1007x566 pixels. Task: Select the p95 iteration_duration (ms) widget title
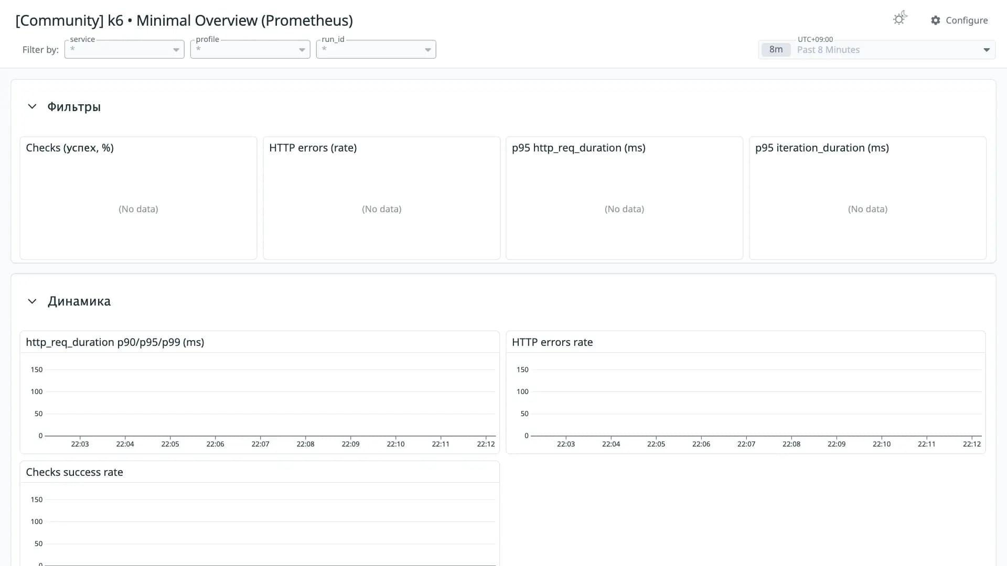pyautogui.click(x=822, y=148)
